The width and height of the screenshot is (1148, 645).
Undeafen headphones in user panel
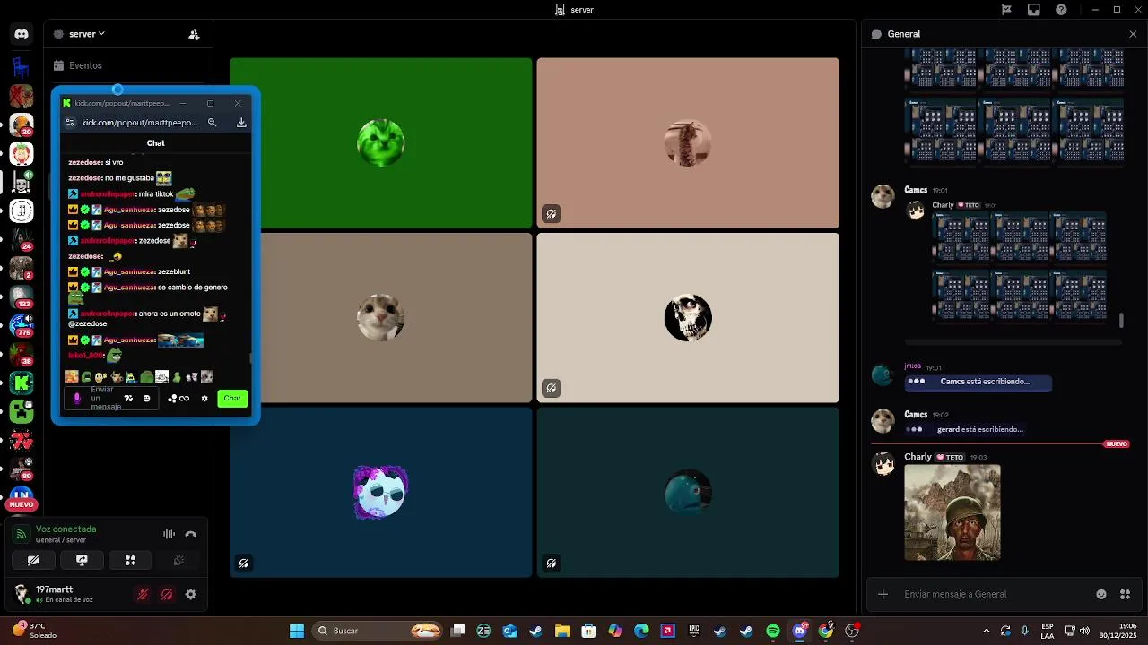[167, 594]
